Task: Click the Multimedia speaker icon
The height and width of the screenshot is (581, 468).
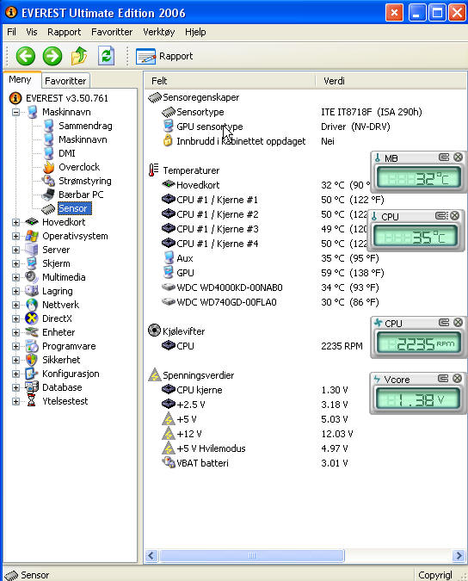Action: tap(32, 277)
